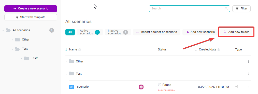The height and width of the screenshot is (94, 258).
Task: Click the folder icon in the Other table row
Action: (x=71, y=61)
